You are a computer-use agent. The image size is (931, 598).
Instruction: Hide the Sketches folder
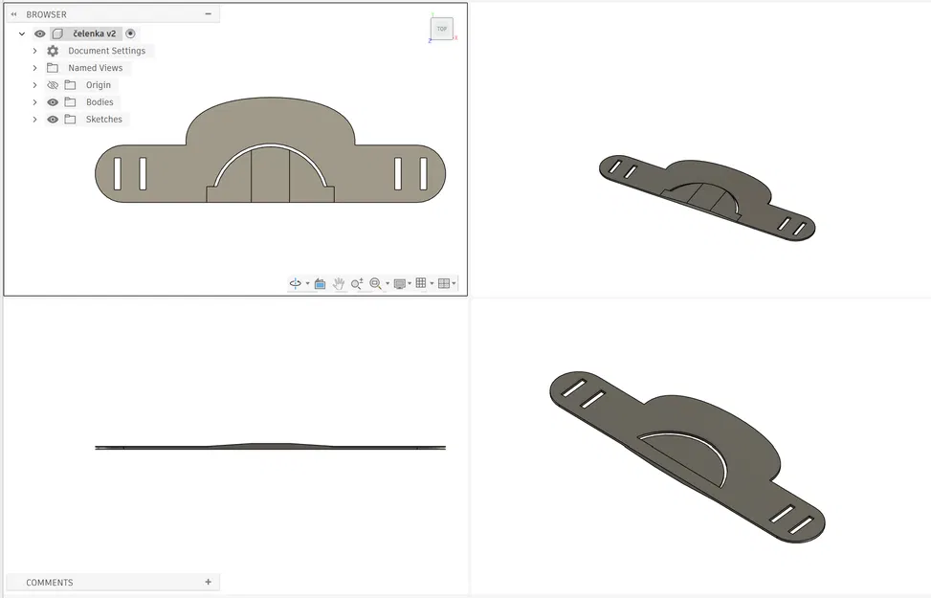[53, 120]
